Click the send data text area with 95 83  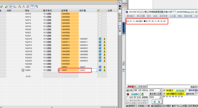click(x=180, y=100)
